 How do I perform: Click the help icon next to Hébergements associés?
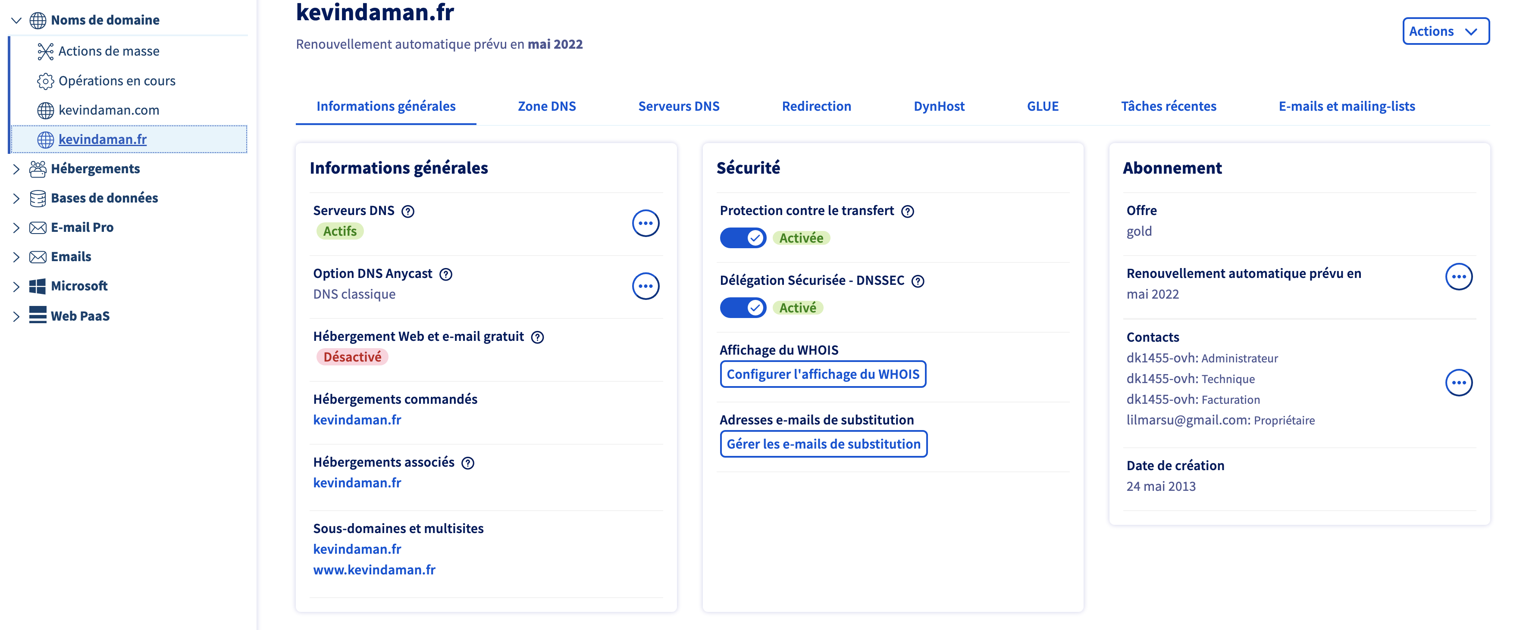pos(468,463)
